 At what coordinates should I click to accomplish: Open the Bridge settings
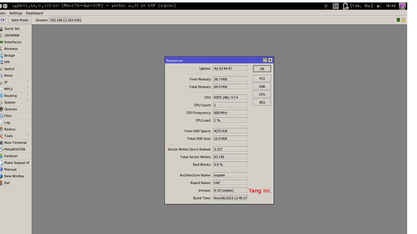pos(16,55)
